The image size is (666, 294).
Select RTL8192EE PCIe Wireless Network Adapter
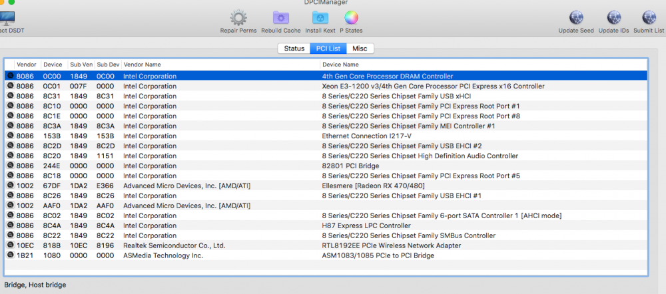pyautogui.click(x=391, y=245)
